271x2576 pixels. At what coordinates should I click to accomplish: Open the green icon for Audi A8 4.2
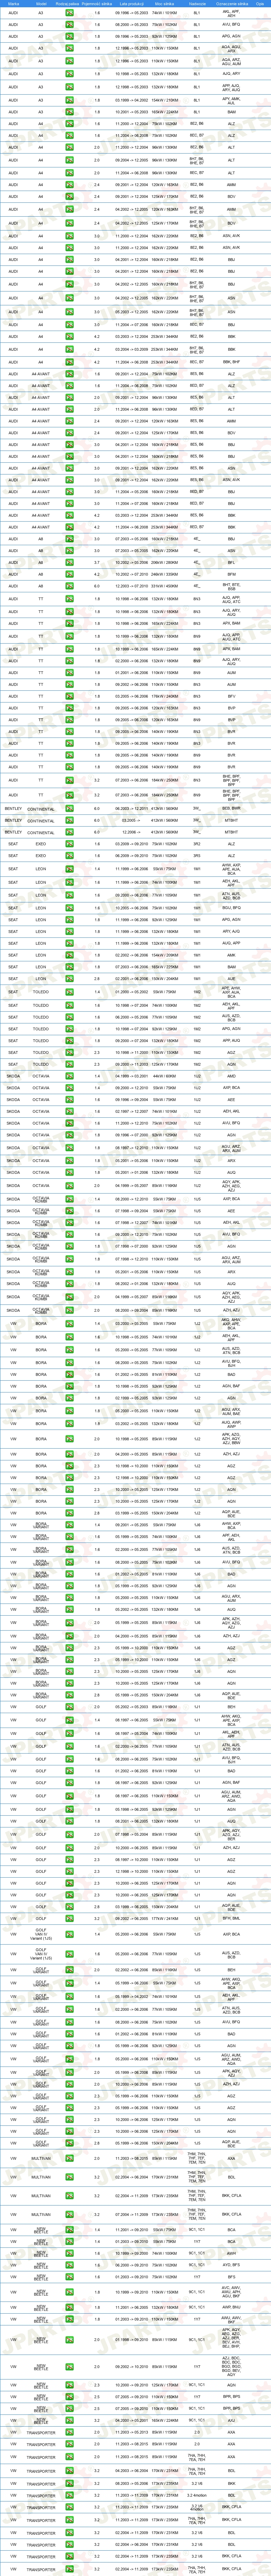(x=70, y=574)
